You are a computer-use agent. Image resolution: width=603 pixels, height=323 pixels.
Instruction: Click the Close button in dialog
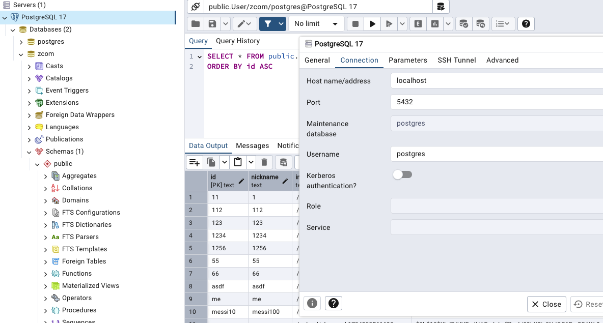pos(546,304)
